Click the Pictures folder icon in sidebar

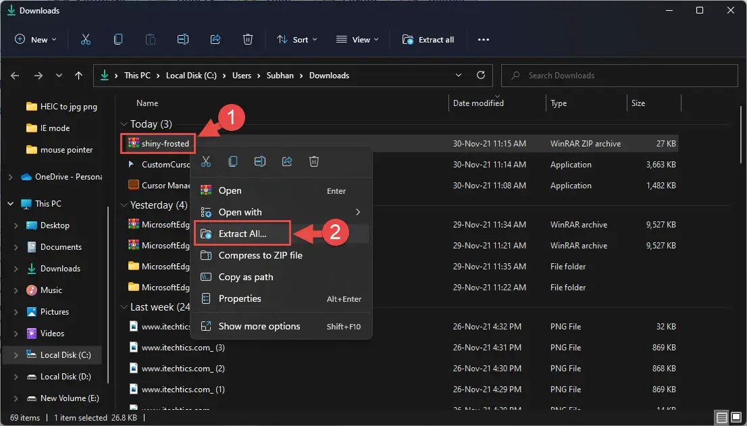point(32,312)
